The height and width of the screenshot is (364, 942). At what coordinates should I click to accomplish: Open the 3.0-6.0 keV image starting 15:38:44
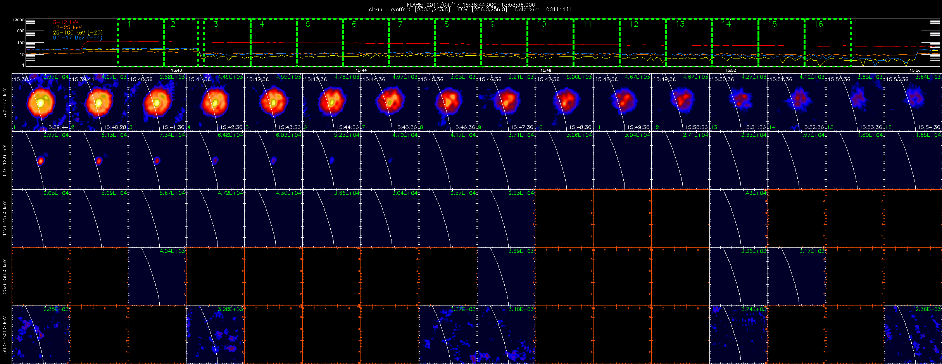[x=41, y=102]
